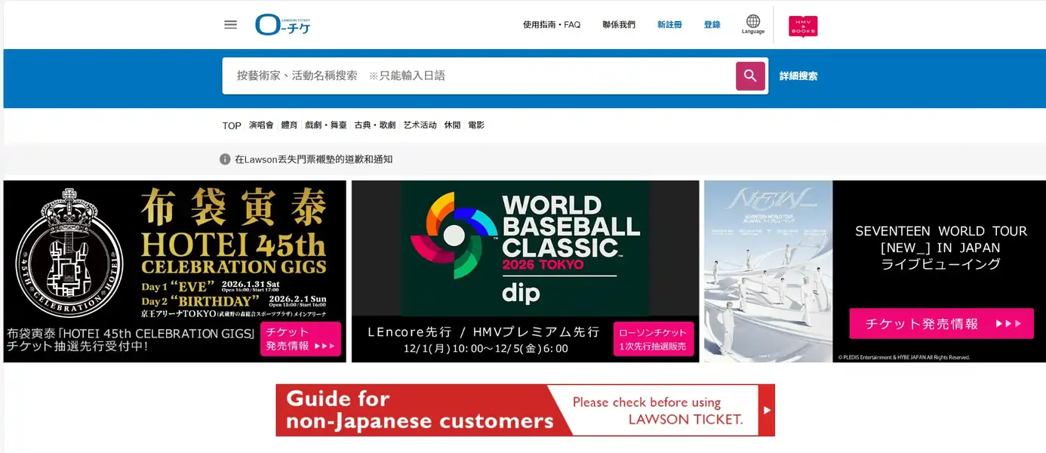This screenshot has height=453, width=1046.
Task: Click SEVENTEEN WORLD TOUR [NEW_] IN JAPAN text
Action: [941, 248]
